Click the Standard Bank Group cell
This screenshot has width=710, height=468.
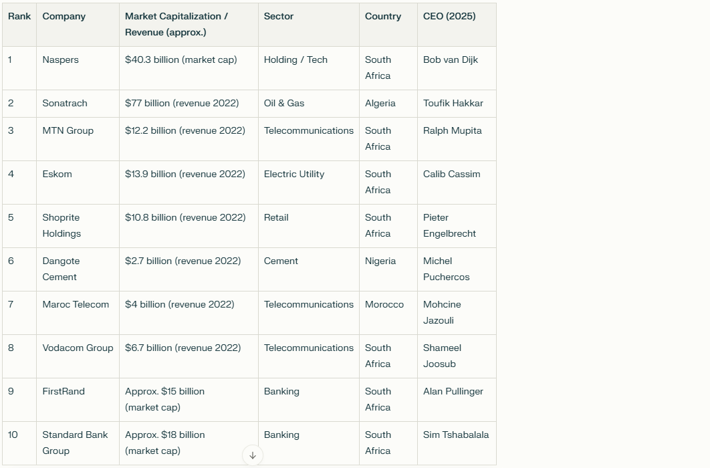[x=75, y=443]
